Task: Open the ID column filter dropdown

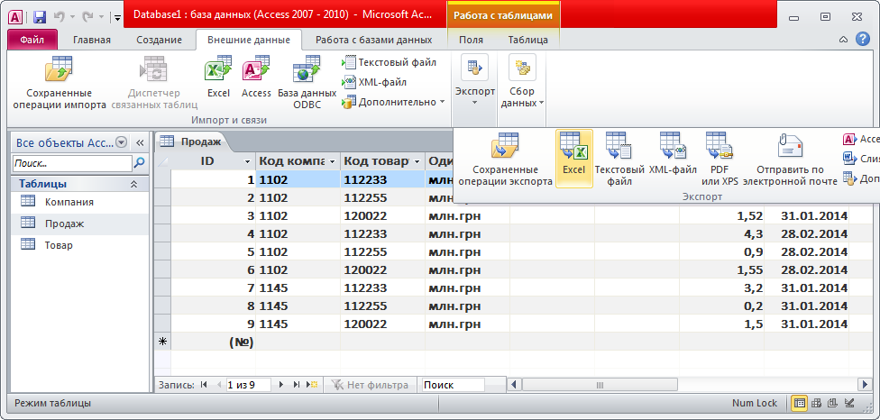Action: pos(247,162)
